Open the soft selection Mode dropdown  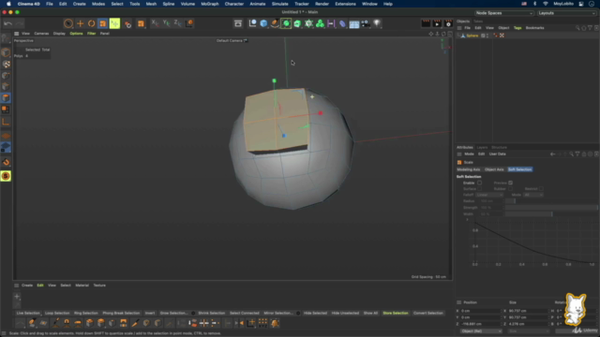click(x=533, y=195)
